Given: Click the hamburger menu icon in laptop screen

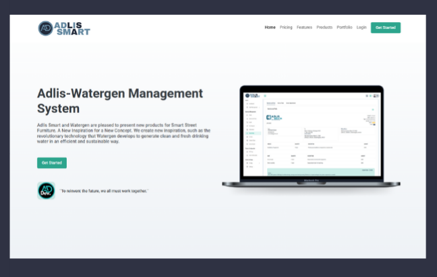Looking at the screenshot, I should tap(264, 96).
